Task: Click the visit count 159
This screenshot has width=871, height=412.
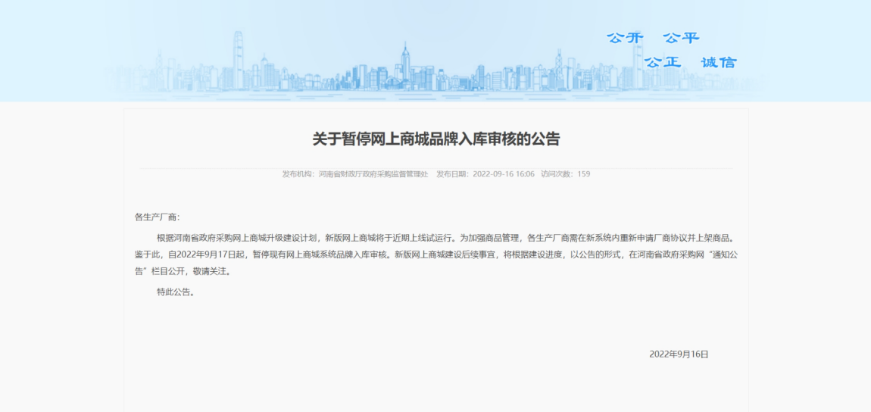Action: tap(584, 174)
